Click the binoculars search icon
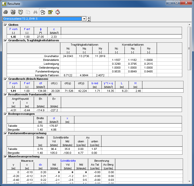Screen dimensions: 194x186 click(36, 12)
